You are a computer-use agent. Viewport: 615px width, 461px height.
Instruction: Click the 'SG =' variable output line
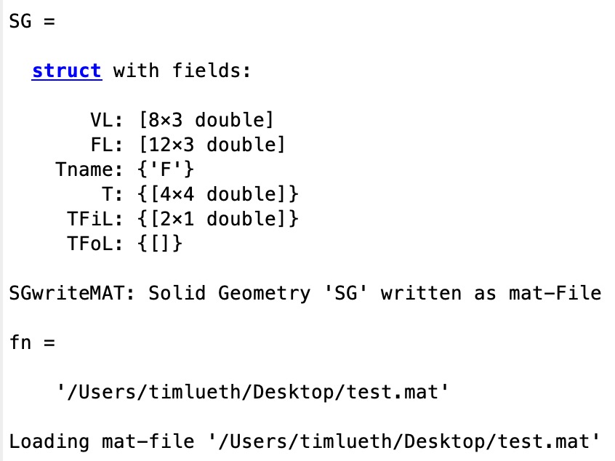pos(32,22)
